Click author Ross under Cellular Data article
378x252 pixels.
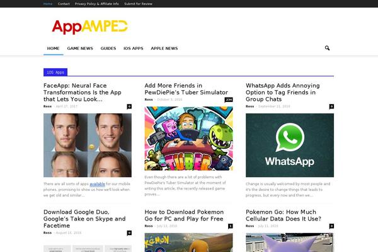click(x=249, y=226)
